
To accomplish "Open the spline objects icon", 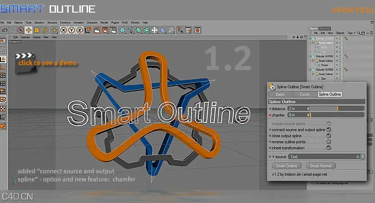I will 130,30.
